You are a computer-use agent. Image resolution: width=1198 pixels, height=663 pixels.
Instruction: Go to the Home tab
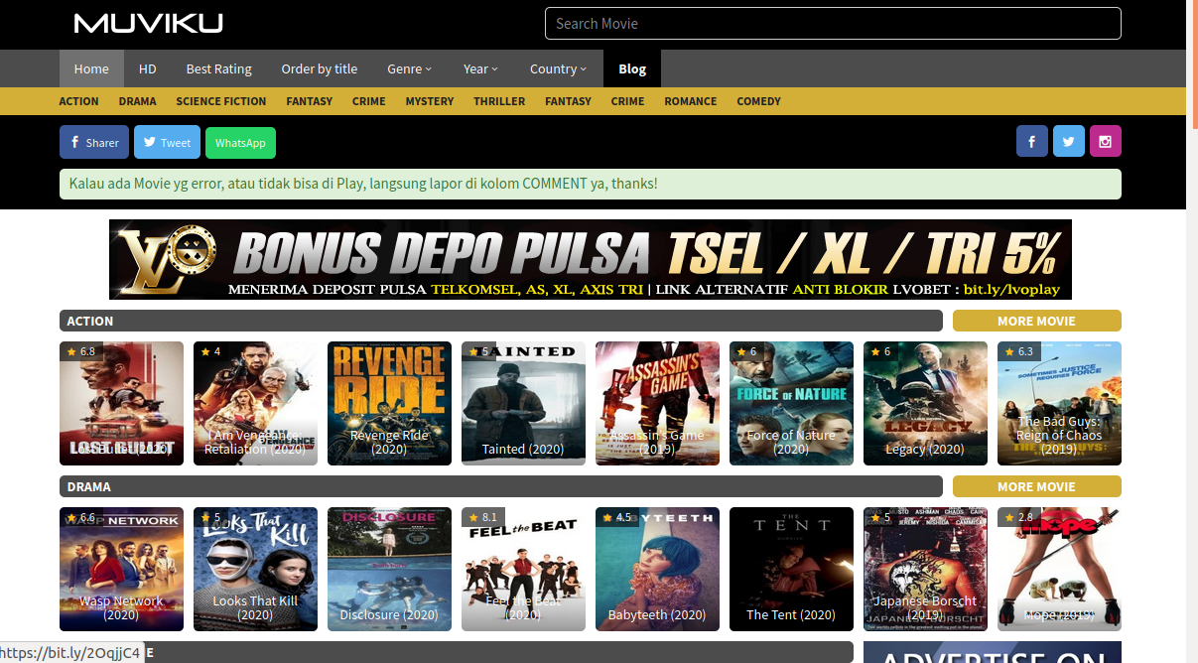(91, 68)
